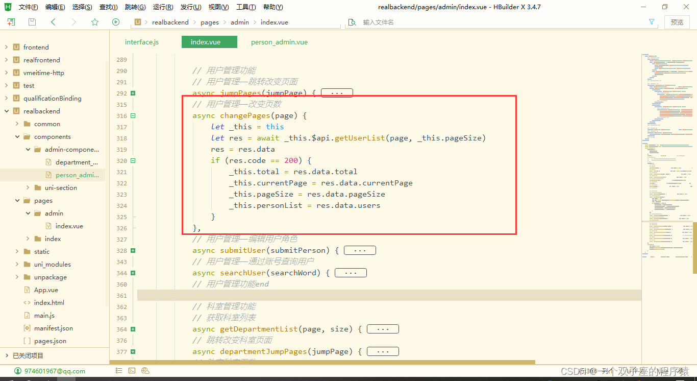This screenshot has width=697, height=381.
Task: Fold the if block at line 320
Action: click(133, 161)
